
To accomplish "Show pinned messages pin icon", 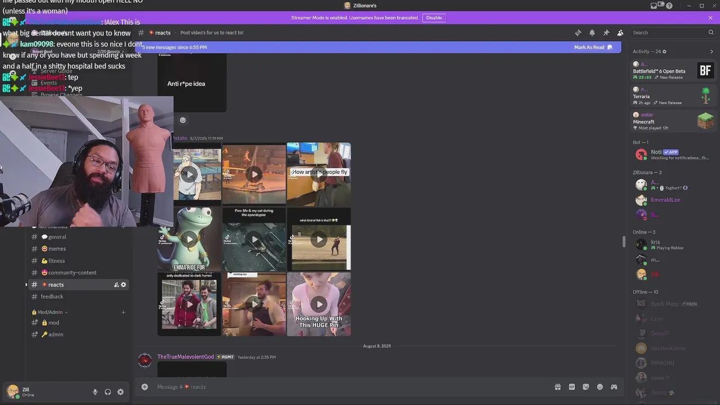I will click(606, 33).
